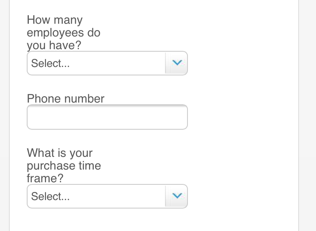Click "Select..." placeholder under employees question
Image resolution: width=316 pixels, height=231 pixels.
(x=50, y=64)
